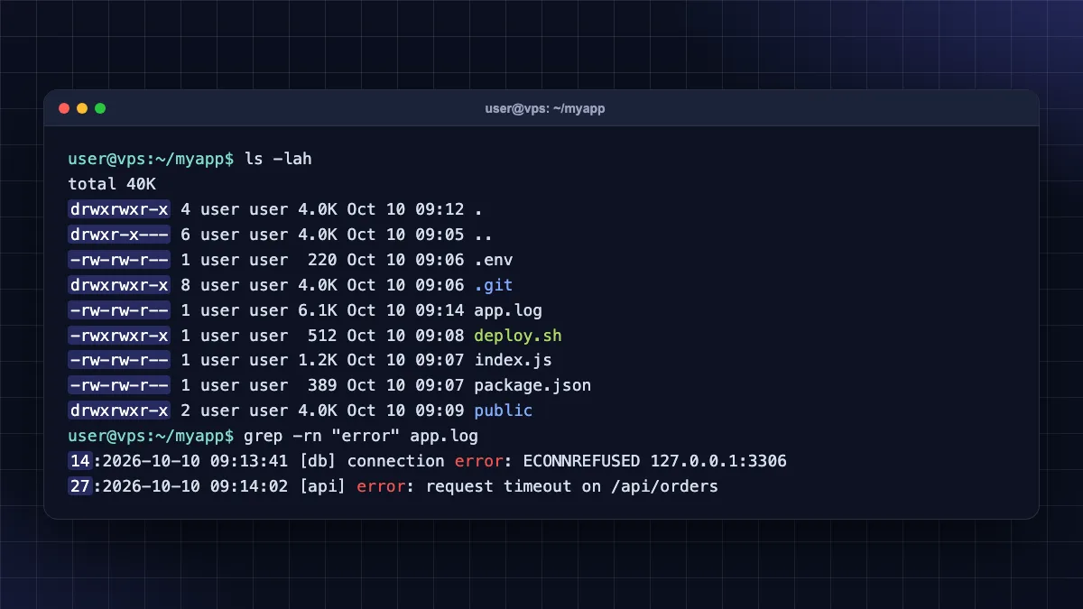Image resolution: width=1083 pixels, height=609 pixels.
Task: Click the grep -rn "error" app.log command
Action: click(361, 436)
